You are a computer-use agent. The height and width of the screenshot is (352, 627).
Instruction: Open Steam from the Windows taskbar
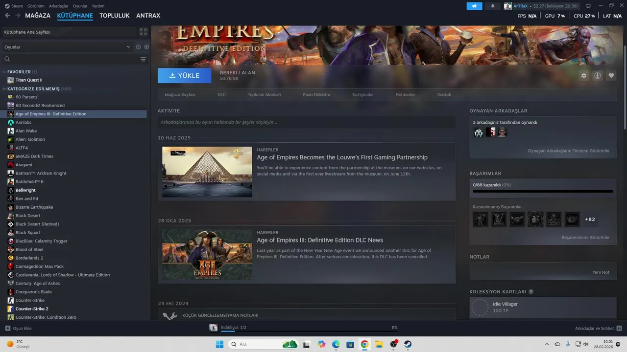tap(408, 344)
